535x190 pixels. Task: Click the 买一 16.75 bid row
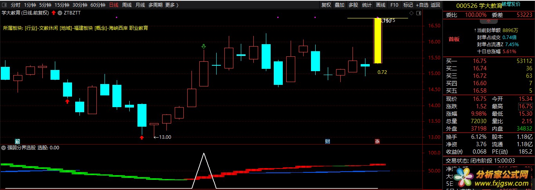click(489, 61)
